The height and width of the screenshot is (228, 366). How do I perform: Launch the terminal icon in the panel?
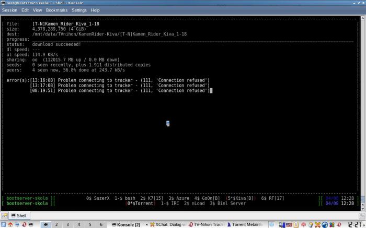(31, 224)
